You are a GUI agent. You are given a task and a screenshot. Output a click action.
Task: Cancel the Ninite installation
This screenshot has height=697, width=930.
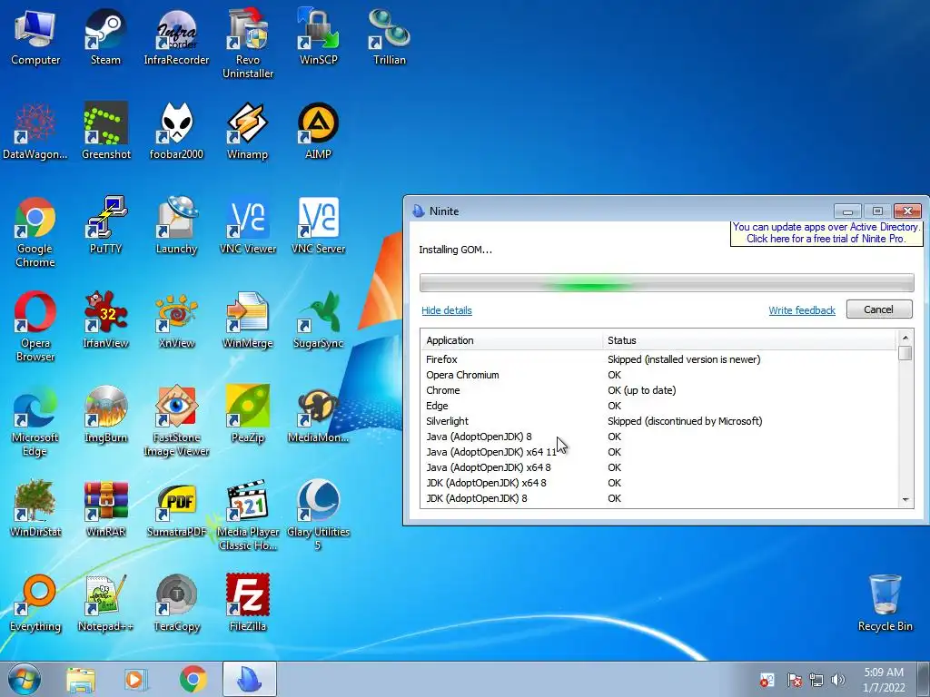click(879, 309)
